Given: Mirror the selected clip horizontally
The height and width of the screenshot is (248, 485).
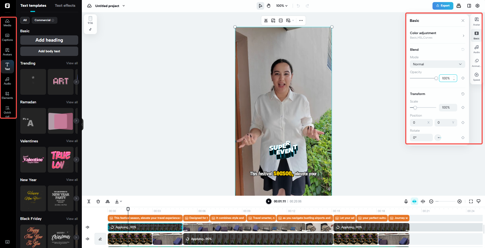Looking at the screenshot, I should tap(108, 201).
